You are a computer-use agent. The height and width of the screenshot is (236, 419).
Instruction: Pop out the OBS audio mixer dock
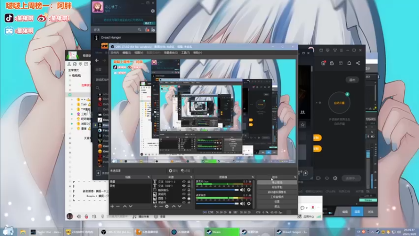[x=252, y=177]
